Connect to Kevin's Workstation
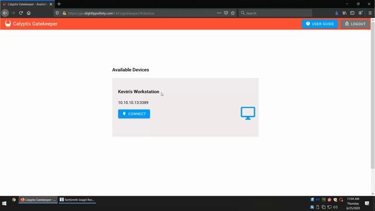Image resolution: width=375 pixels, height=211 pixels. click(134, 114)
